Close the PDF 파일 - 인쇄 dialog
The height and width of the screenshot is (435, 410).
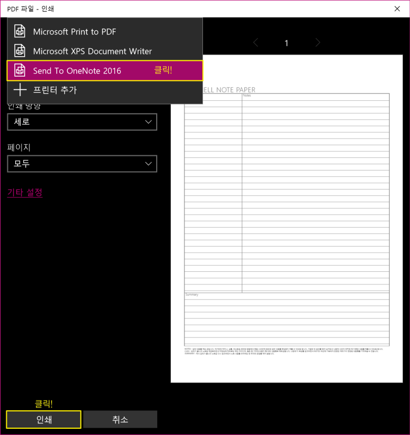pyautogui.click(x=397, y=8)
